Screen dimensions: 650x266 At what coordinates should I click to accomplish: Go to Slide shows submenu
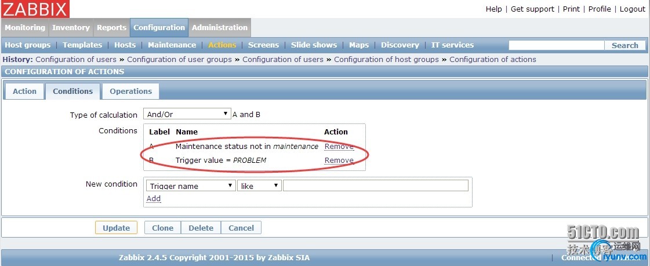click(314, 45)
